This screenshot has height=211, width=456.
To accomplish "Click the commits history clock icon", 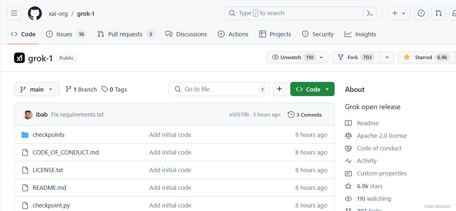I will point(291,115).
